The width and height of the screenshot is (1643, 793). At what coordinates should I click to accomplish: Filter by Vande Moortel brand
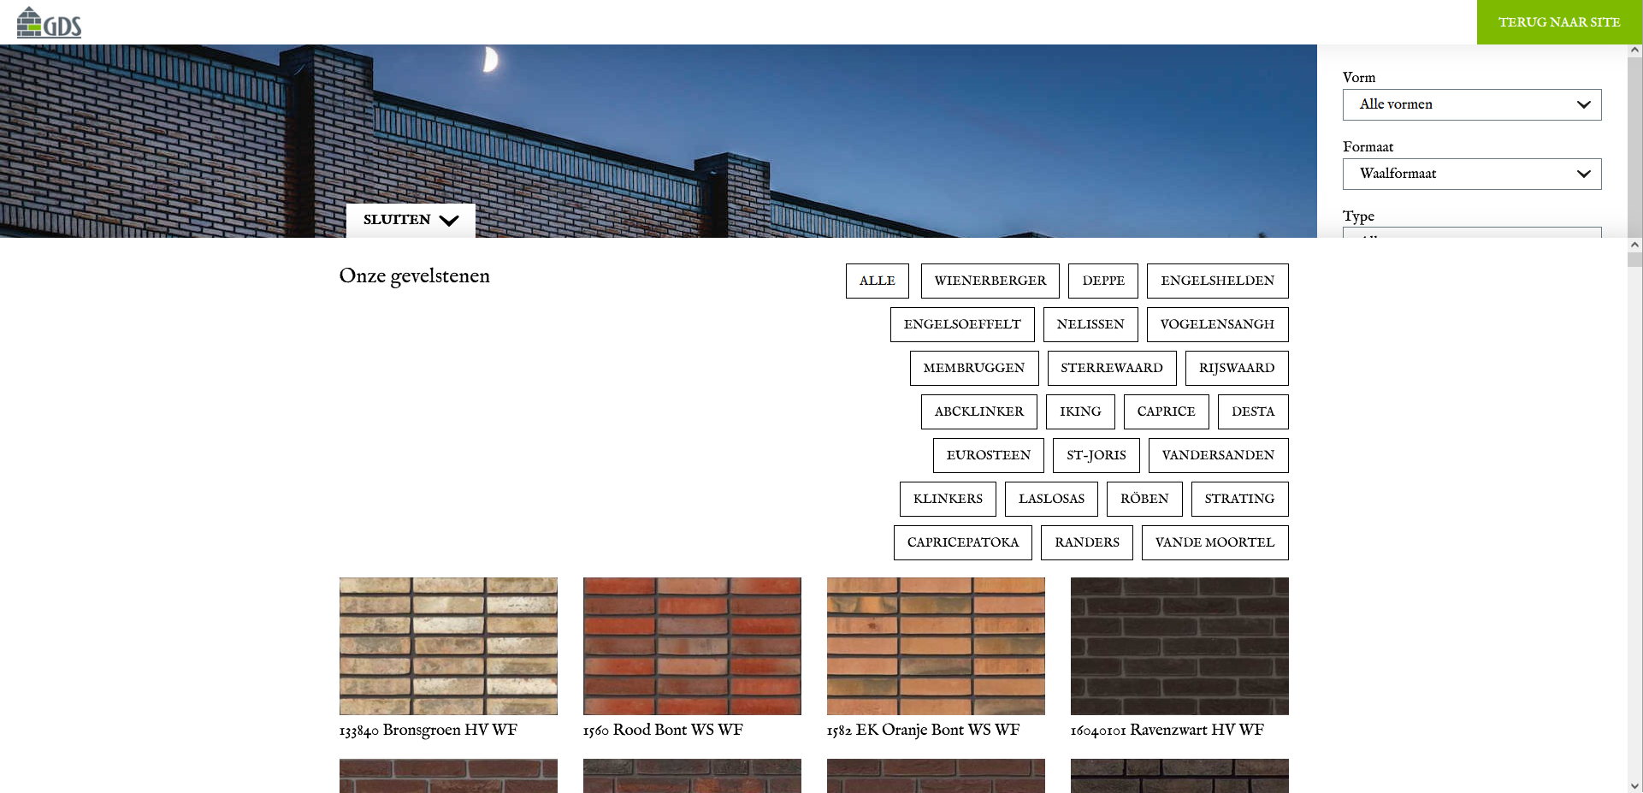[x=1214, y=542]
